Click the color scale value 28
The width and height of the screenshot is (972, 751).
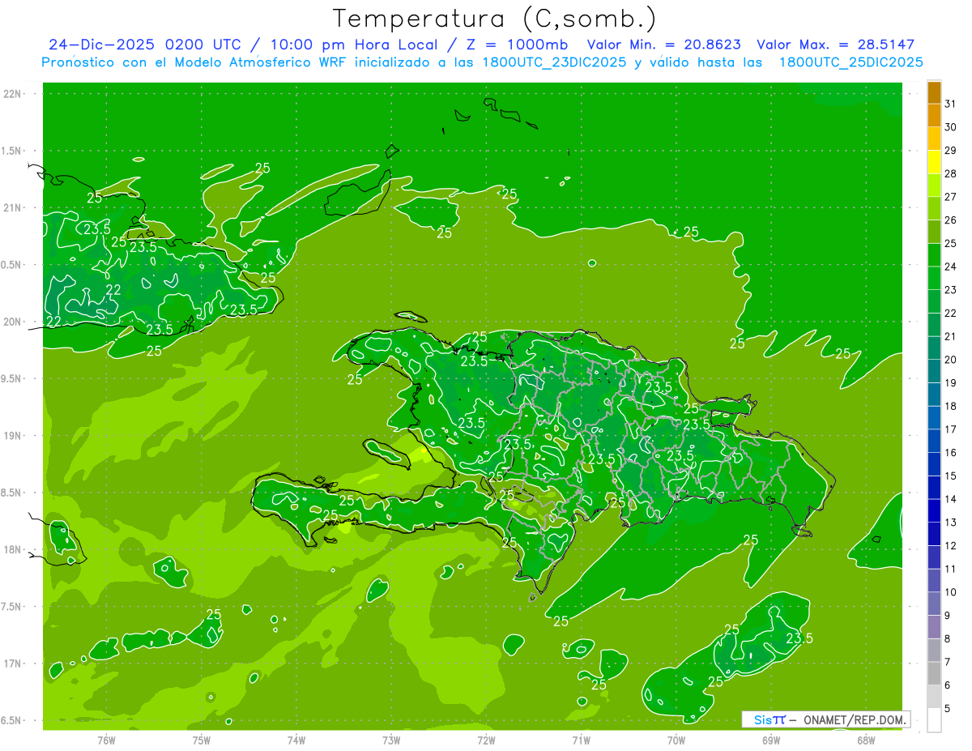tap(951, 173)
